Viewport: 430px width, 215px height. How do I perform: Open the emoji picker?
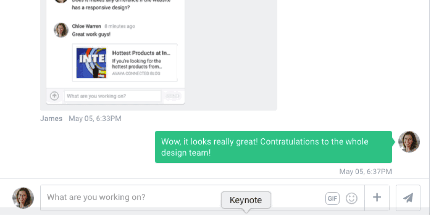[x=351, y=198]
